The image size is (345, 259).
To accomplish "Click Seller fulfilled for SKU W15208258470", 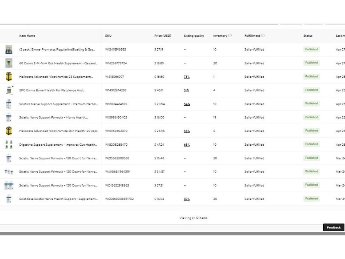I will pos(254,145).
